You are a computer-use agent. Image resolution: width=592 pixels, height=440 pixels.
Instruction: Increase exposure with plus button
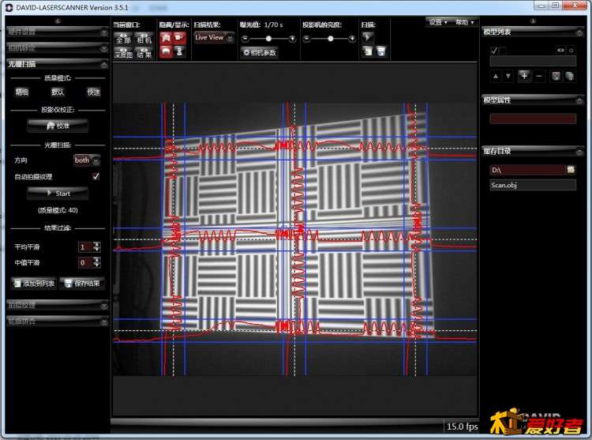(x=292, y=39)
